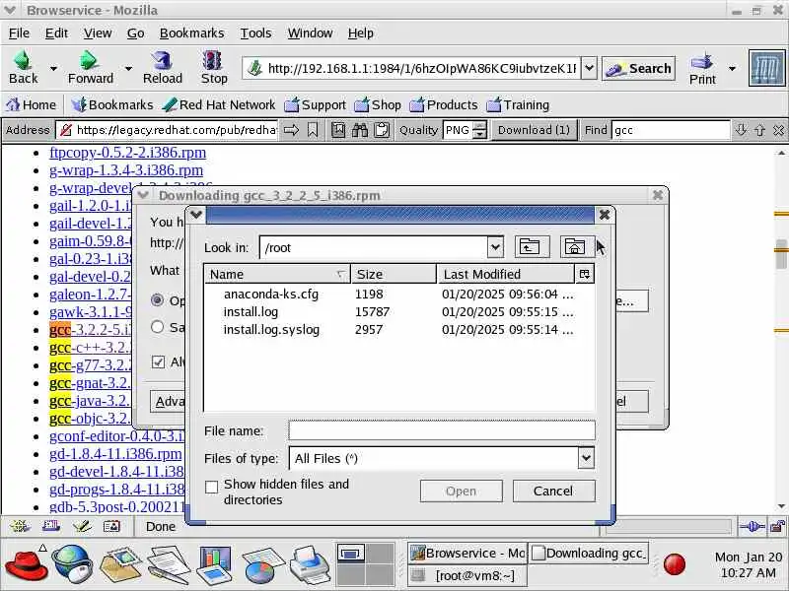Toggle Show hidden files and directories checkbox
This screenshot has height=591, width=789.
[212, 487]
